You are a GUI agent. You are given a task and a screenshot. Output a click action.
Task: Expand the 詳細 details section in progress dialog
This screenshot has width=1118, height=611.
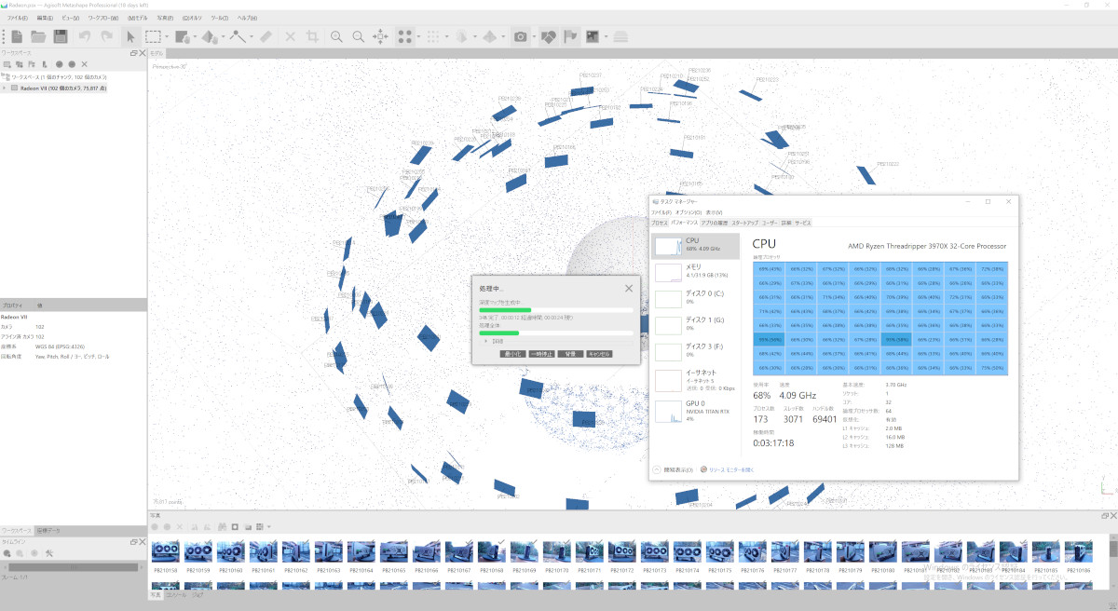click(485, 341)
